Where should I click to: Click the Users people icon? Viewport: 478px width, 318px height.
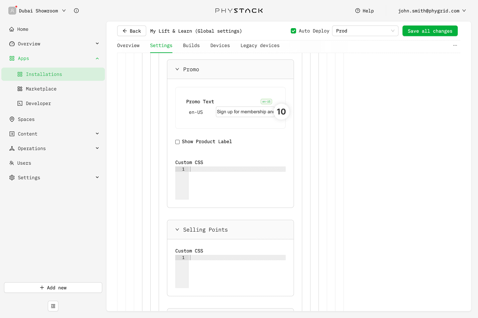point(12,163)
